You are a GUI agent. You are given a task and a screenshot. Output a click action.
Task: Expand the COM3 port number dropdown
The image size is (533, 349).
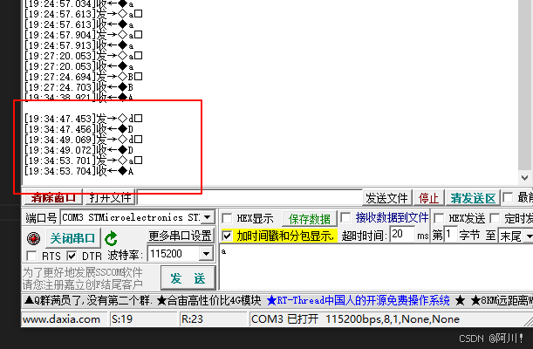[x=208, y=217]
